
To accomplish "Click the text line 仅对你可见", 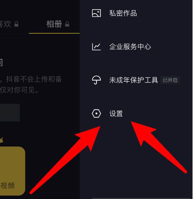I will [x=19, y=90].
